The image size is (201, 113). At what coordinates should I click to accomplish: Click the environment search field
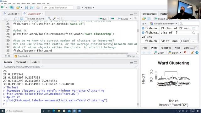click(189, 24)
